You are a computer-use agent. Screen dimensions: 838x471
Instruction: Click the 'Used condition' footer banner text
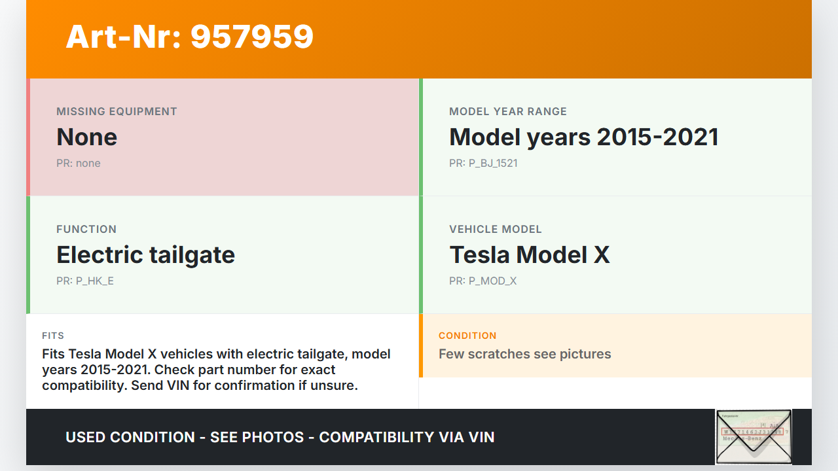[280, 437]
